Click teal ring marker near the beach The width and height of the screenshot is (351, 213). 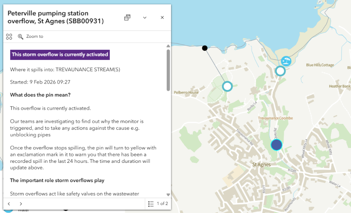280,71
